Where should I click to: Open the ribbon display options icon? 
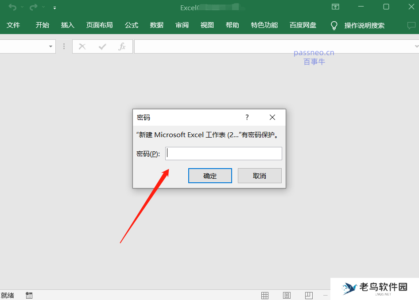tap(335, 7)
